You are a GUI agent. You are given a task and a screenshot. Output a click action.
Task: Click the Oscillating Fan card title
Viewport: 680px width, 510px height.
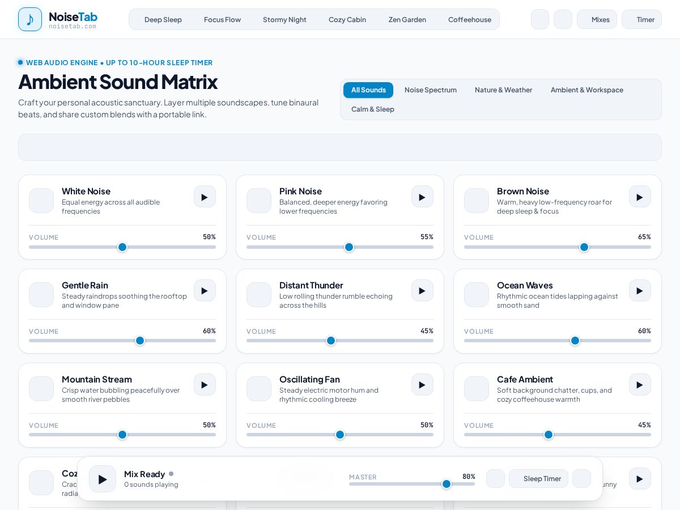pos(309,379)
